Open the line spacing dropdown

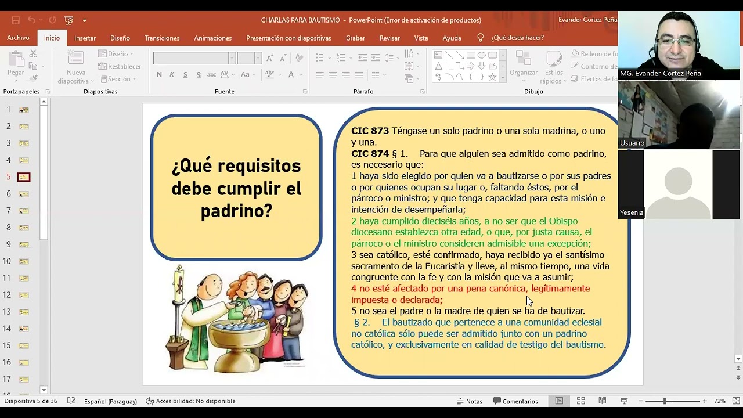[x=392, y=58]
